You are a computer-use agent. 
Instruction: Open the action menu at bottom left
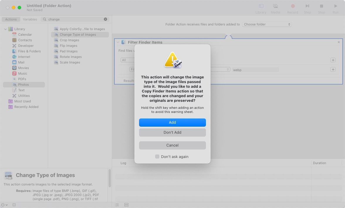4,205
